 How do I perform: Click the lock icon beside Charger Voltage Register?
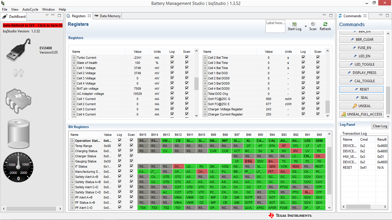[205, 109]
